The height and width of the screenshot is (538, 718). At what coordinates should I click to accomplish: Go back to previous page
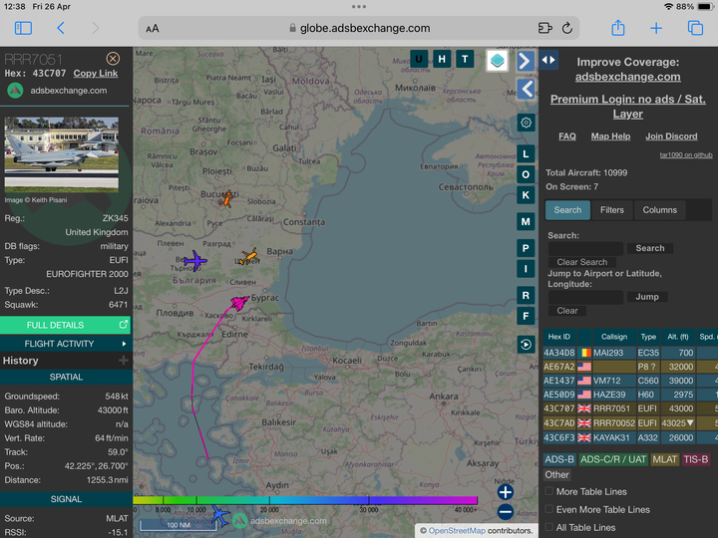coord(61,28)
